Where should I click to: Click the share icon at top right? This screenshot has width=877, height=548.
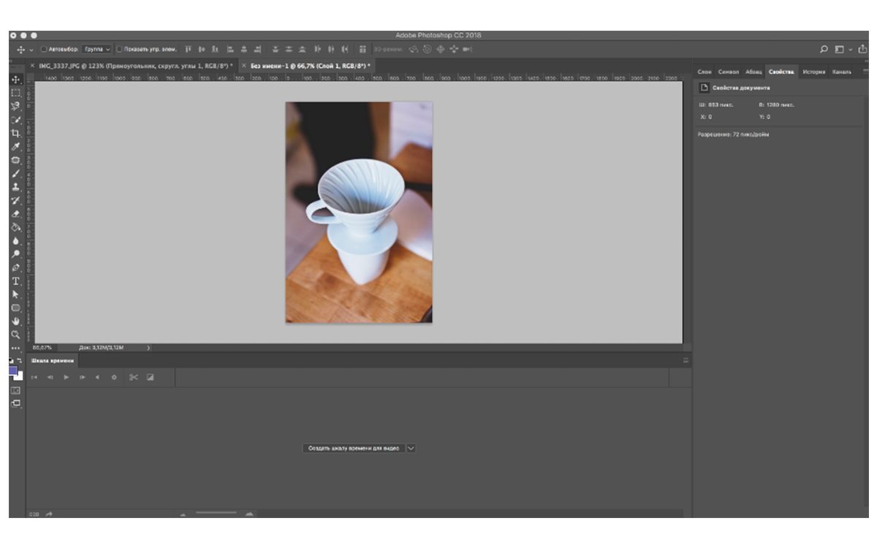click(863, 49)
